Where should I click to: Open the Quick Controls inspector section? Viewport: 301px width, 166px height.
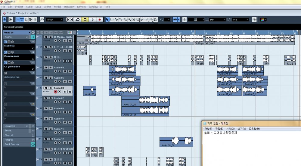pos(19,145)
